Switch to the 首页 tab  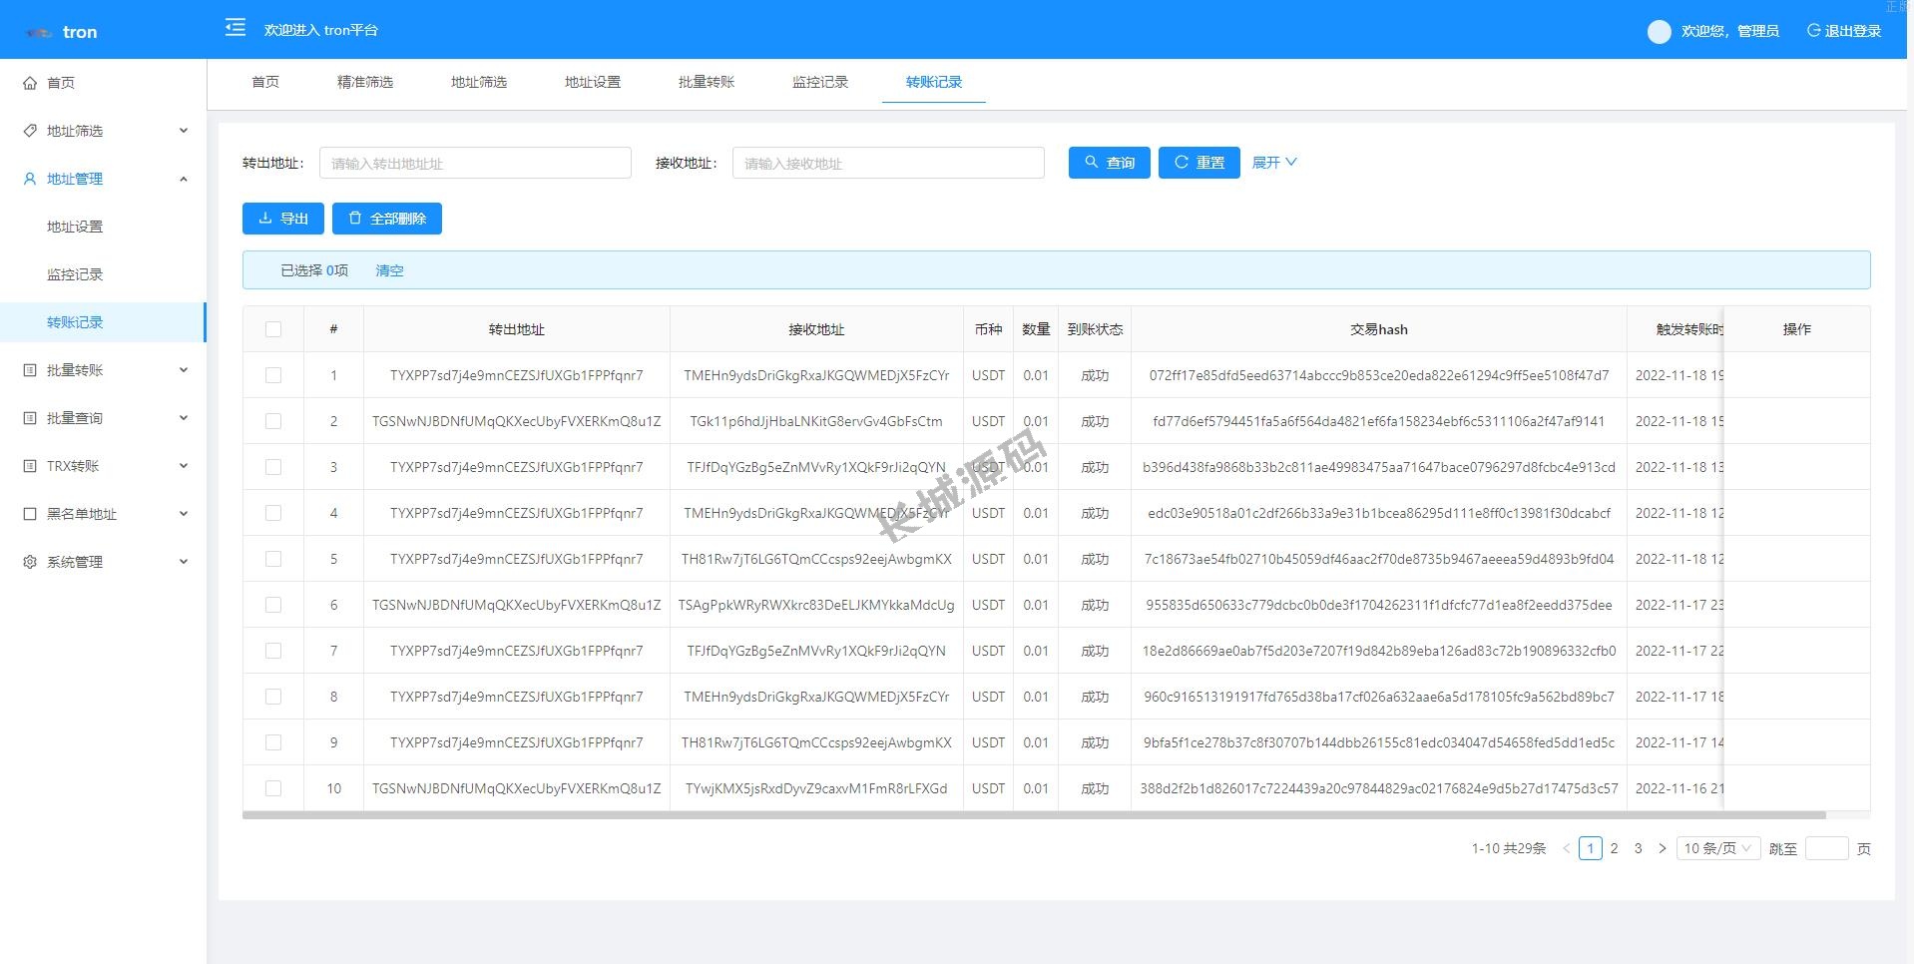(x=265, y=82)
